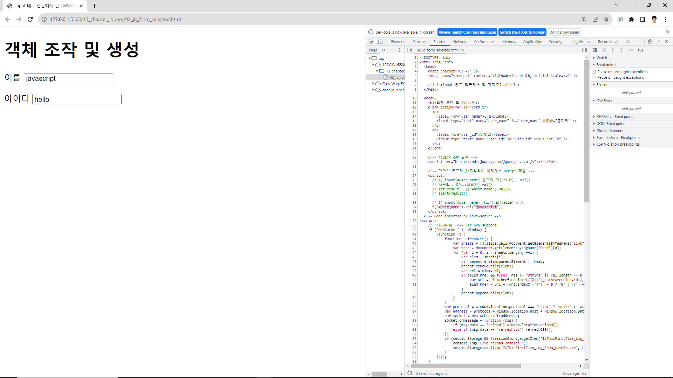This screenshot has height=378, width=673.
Task: Hide the debugger sidebar icon
Action: [x=585, y=50]
